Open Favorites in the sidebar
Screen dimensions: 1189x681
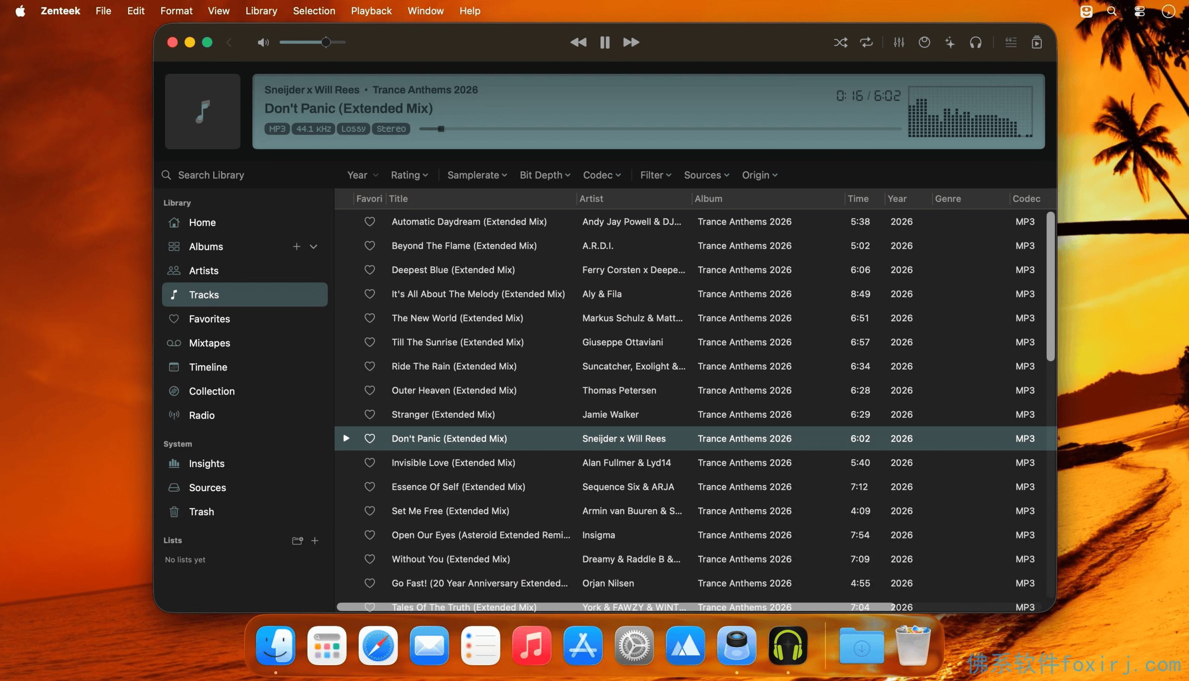coord(245,319)
